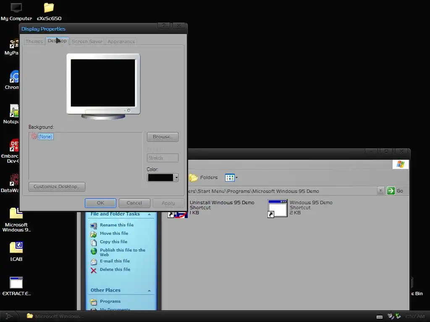Open the Start button on taskbar
This screenshot has height=322, width=430.
[9, 316]
